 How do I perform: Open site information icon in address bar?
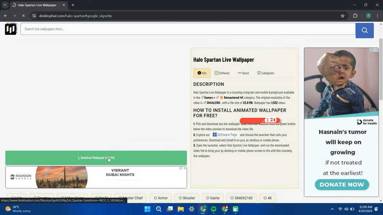pos(34,16)
